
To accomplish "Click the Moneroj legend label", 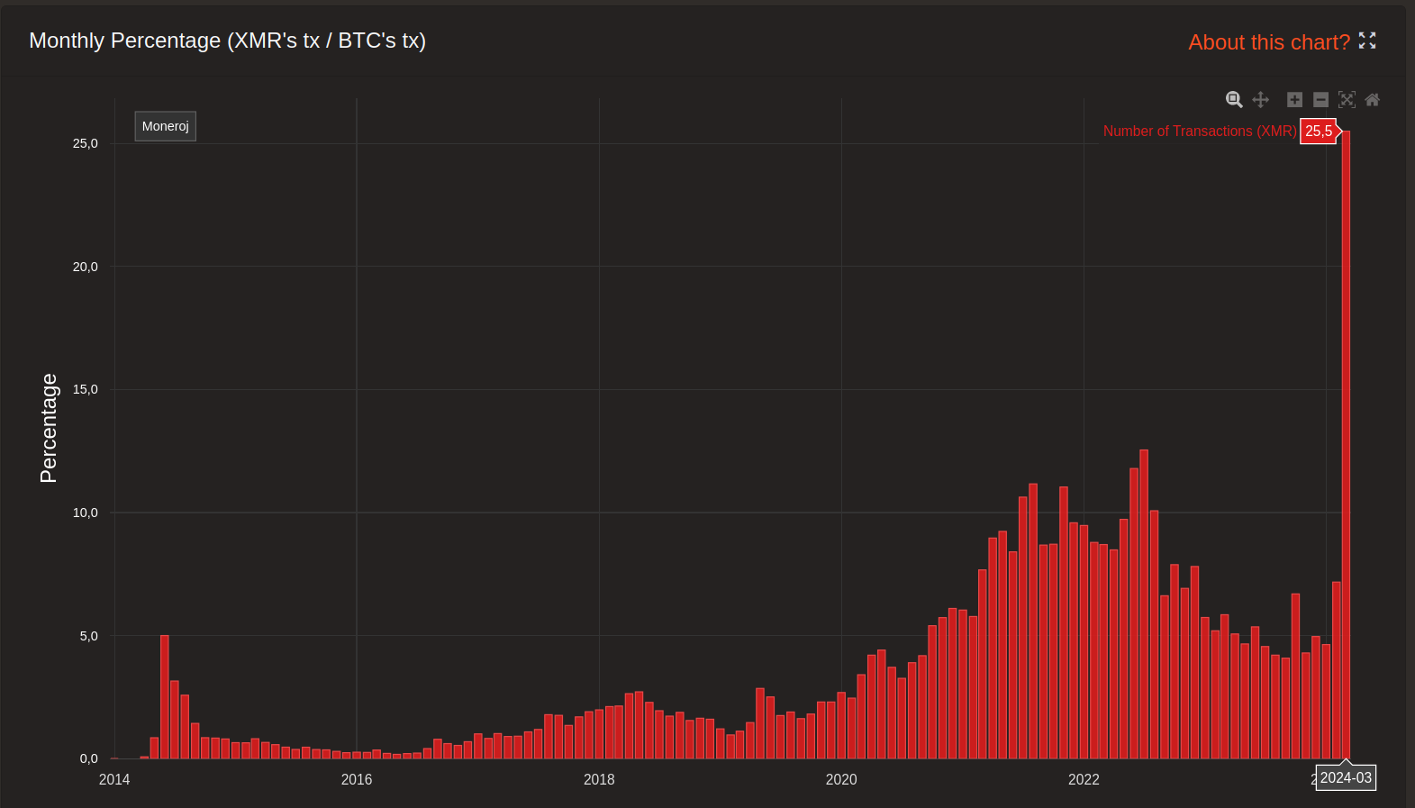I will (166, 126).
